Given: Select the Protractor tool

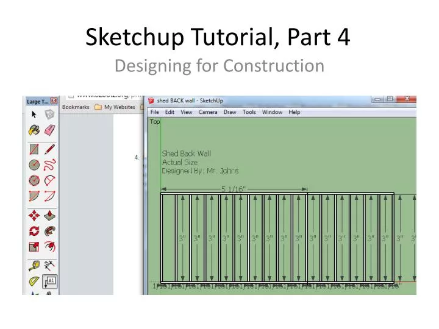Looking at the screenshot, I should point(34,281).
